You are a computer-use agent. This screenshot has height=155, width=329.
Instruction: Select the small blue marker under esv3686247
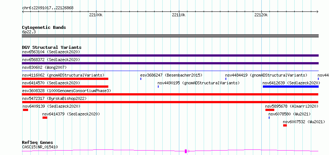point(141,79)
